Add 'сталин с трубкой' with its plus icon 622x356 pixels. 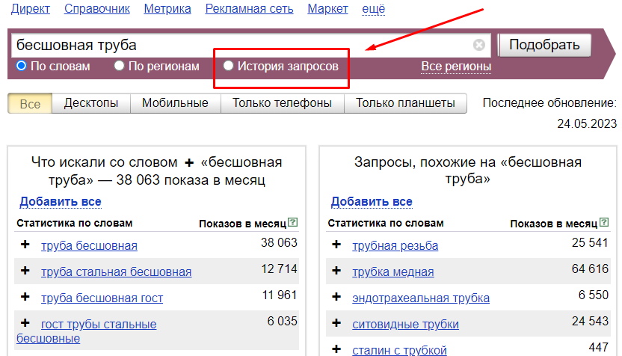coord(336,349)
